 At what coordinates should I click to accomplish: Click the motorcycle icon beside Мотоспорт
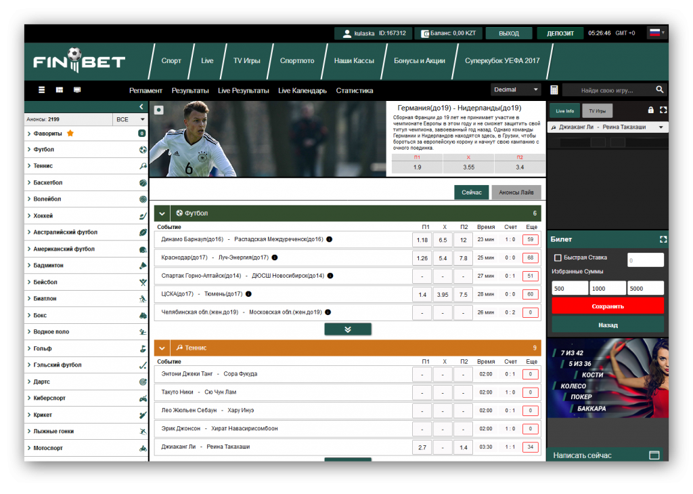[143, 449]
